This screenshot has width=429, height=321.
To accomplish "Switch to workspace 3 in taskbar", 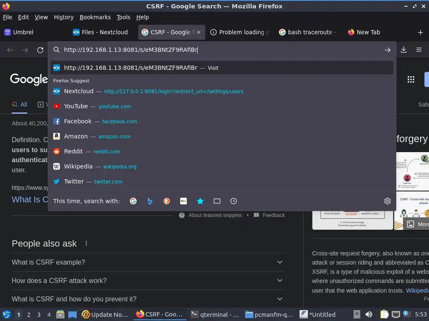I will (39, 315).
